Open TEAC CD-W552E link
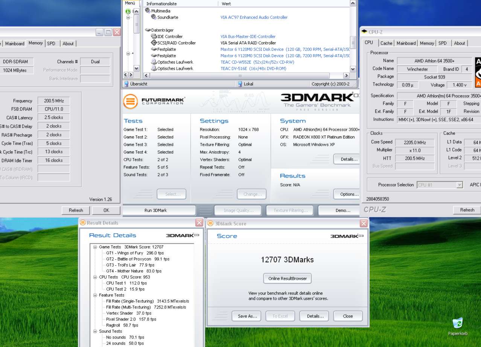 coord(257,62)
